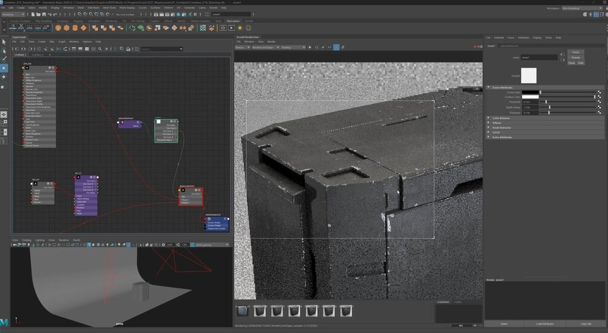Screen dimensions: 608x333
Task: Open the Beauty AOV dropdown in RenderView
Action: tap(241, 47)
